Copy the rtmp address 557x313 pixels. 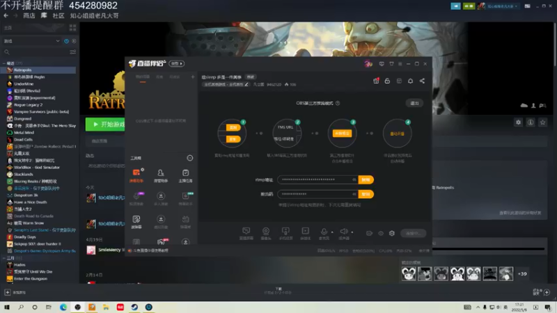366,179
